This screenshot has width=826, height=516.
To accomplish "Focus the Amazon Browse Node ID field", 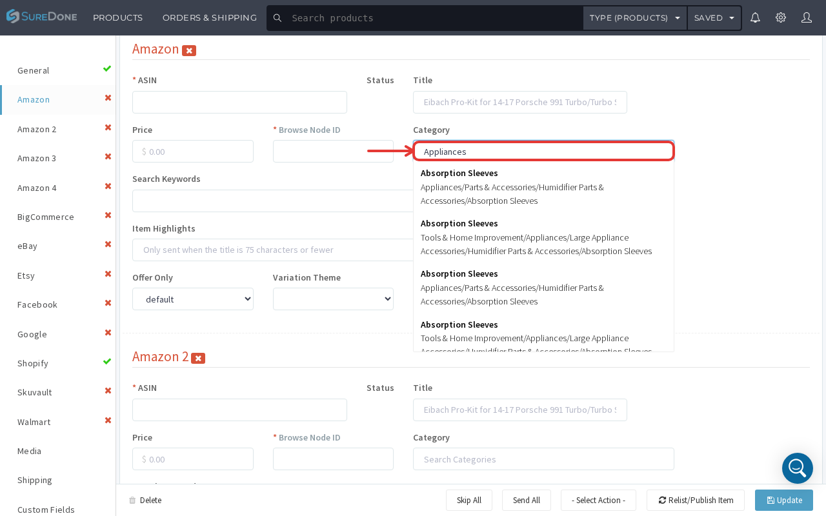I will (333, 152).
